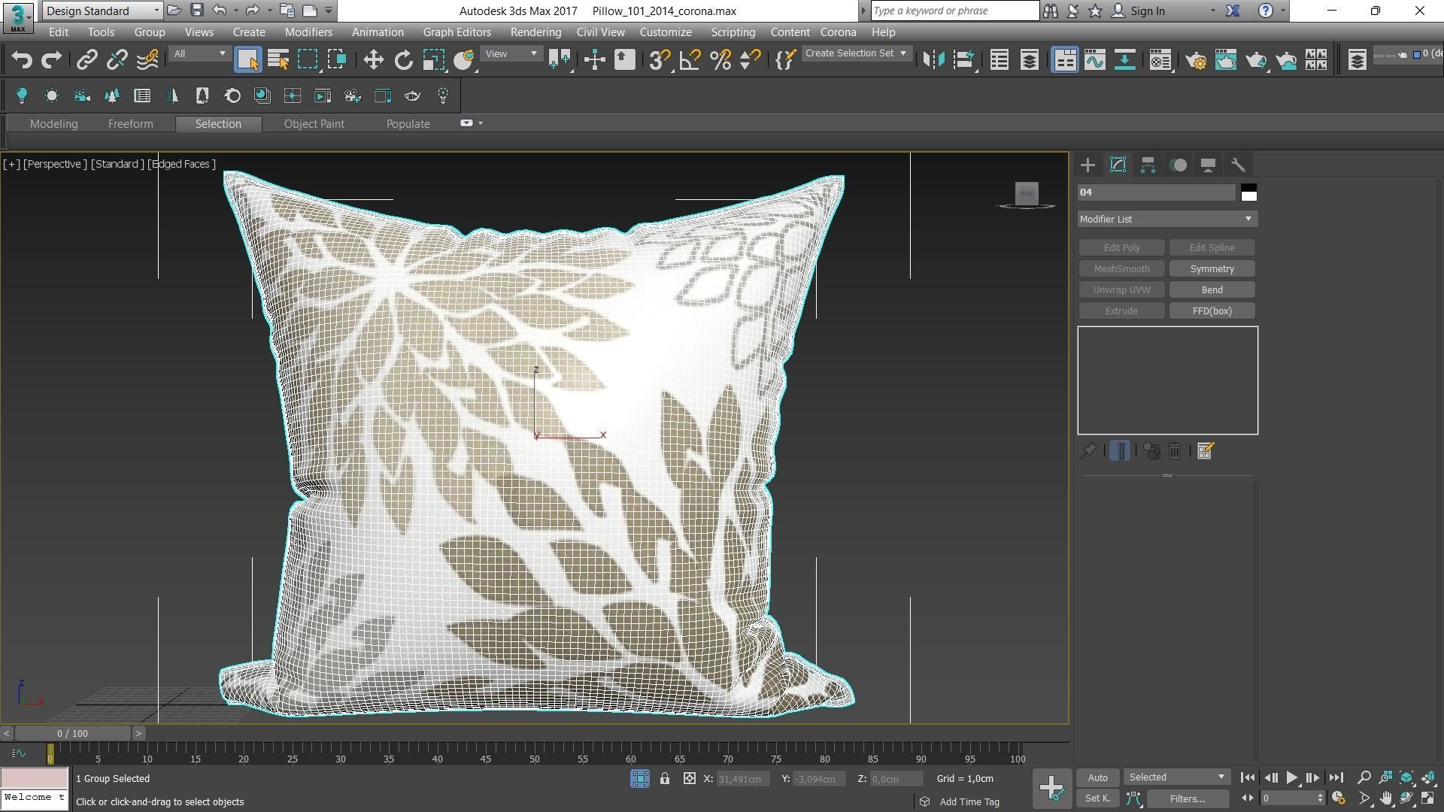Redo the last undone action
Screen dimensions: 1444x812
[x=51, y=60]
